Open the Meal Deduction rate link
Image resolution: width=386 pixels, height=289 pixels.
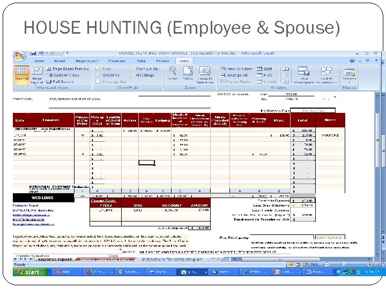point(28,219)
